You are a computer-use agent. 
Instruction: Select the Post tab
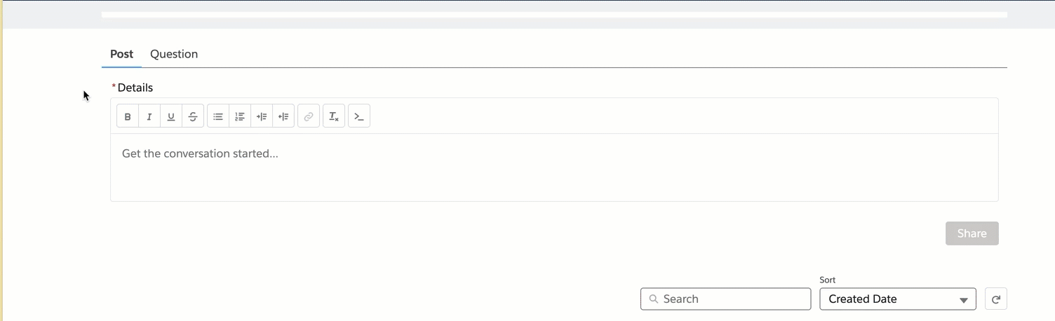click(x=121, y=54)
